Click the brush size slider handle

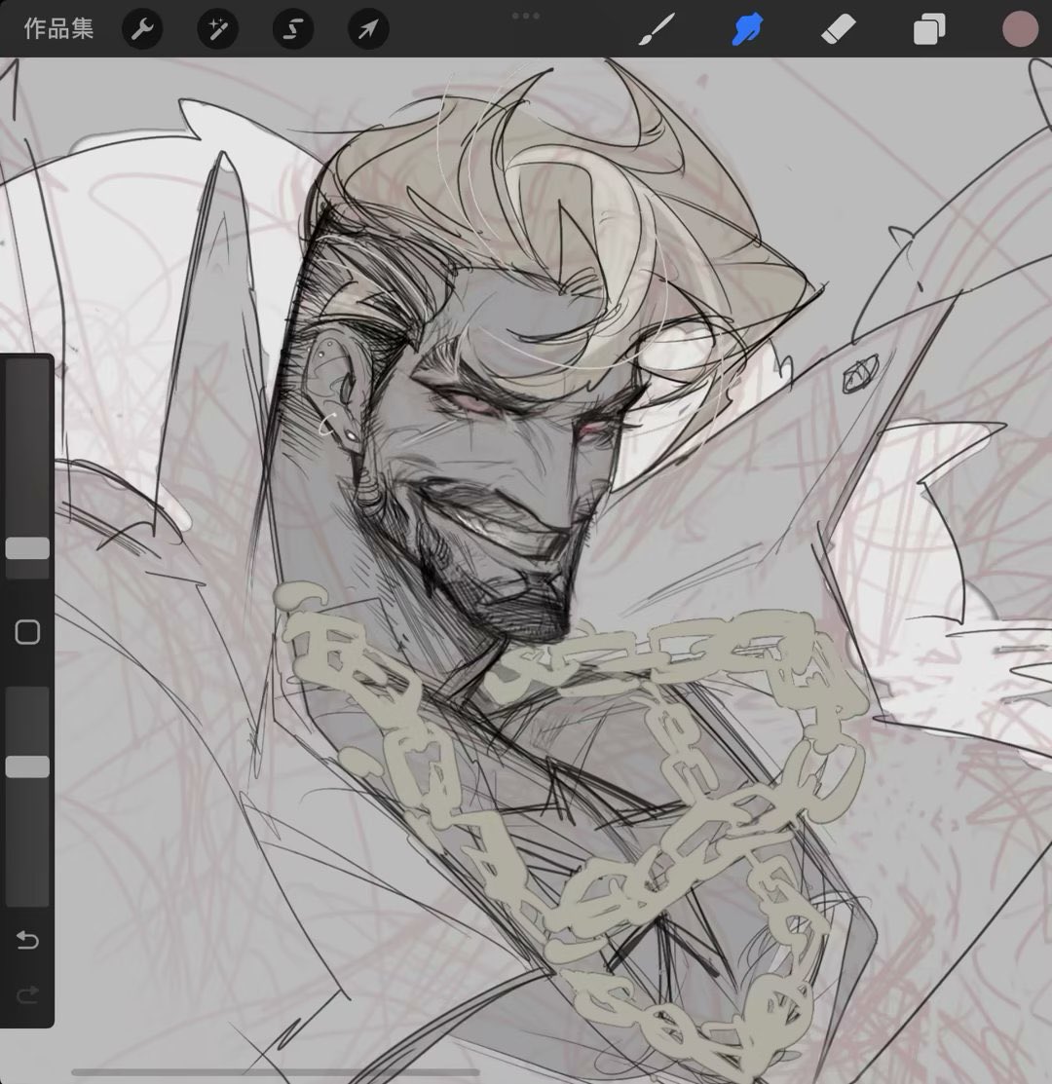(x=27, y=548)
